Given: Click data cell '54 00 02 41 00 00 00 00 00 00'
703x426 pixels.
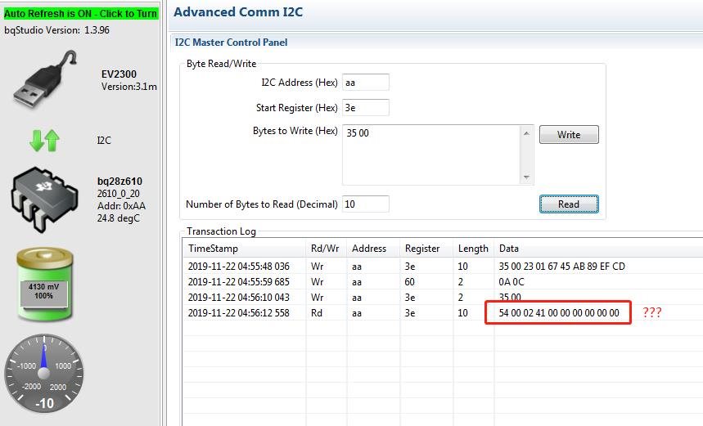Looking at the screenshot, I should pos(559,312).
